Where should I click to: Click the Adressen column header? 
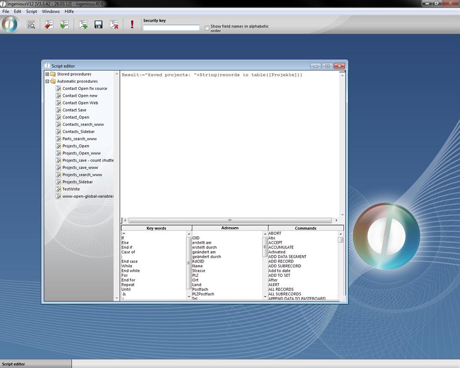[230, 228]
